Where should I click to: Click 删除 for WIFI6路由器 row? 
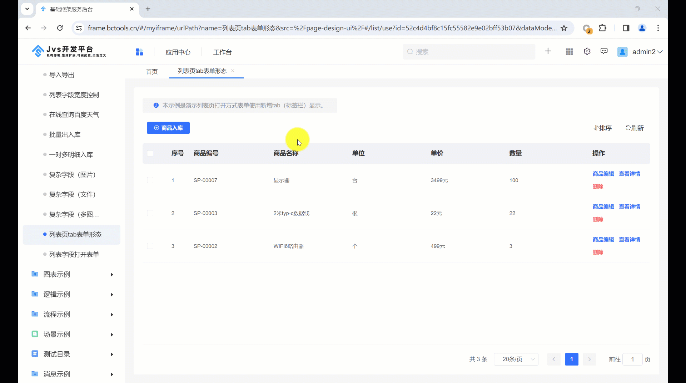click(598, 252)
